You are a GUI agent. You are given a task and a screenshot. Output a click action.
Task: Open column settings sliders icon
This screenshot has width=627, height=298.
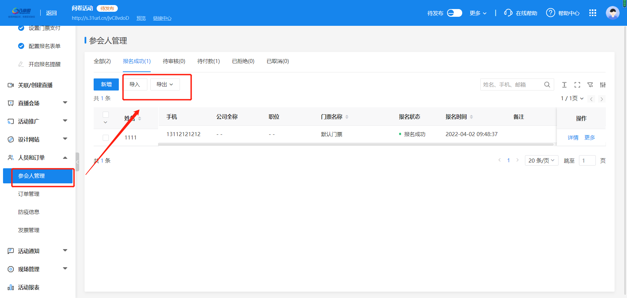603,85
